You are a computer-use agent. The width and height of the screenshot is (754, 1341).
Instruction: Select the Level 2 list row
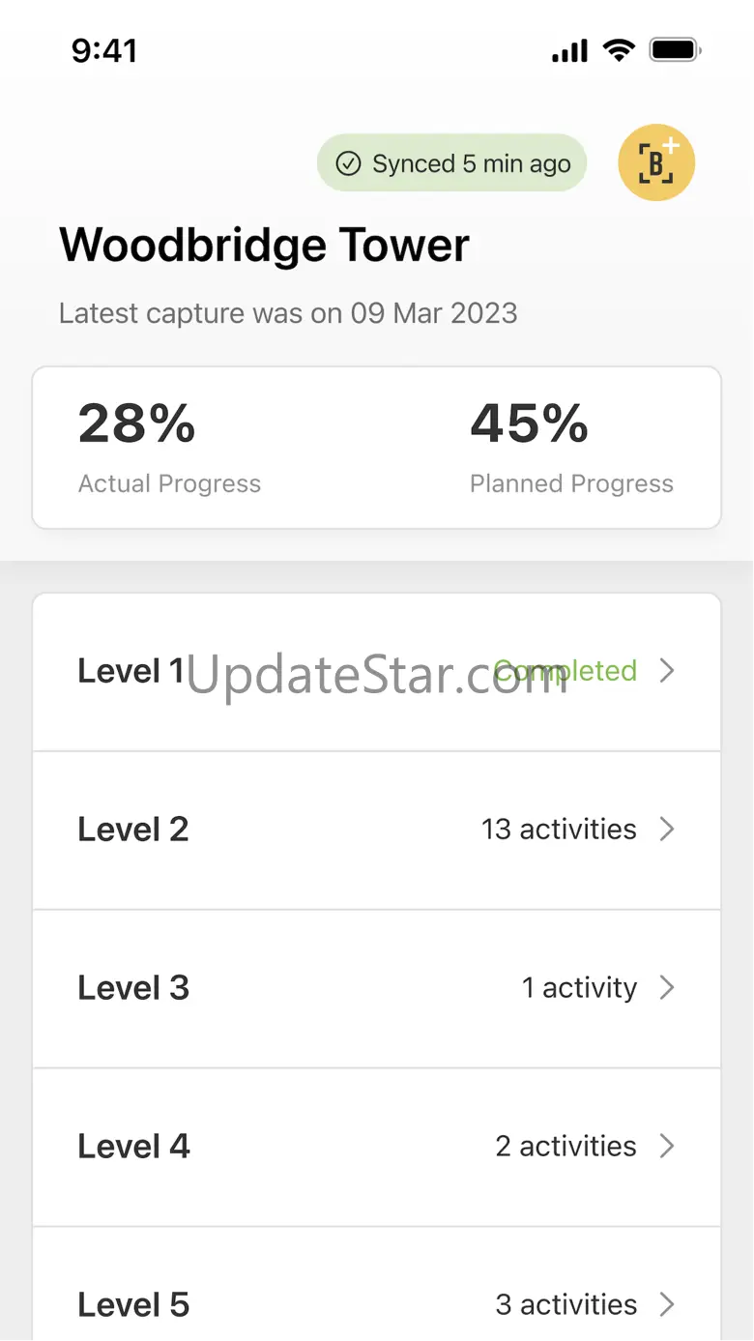(x=377, y=831)
